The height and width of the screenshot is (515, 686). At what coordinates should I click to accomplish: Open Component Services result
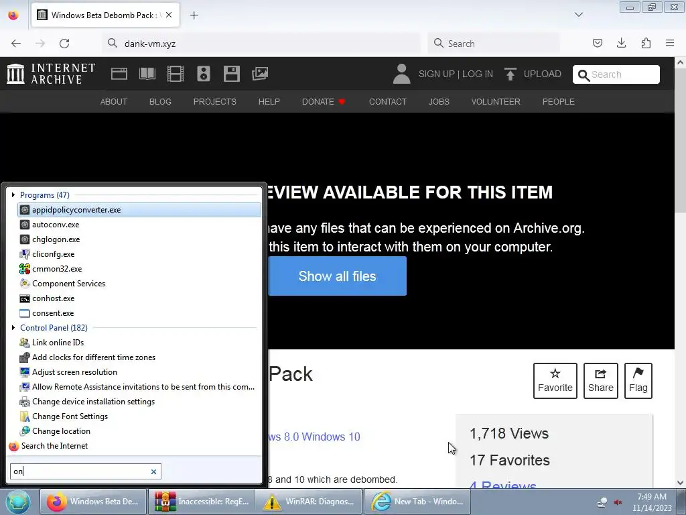[x=139, y=284]
